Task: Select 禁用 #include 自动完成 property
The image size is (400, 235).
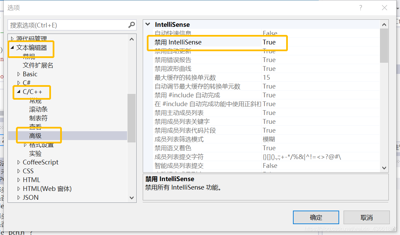Action: point(187,95)
